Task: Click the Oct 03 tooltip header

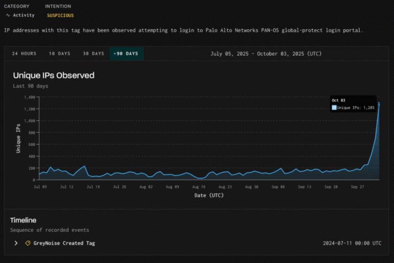Action: (x=338, y=100)
